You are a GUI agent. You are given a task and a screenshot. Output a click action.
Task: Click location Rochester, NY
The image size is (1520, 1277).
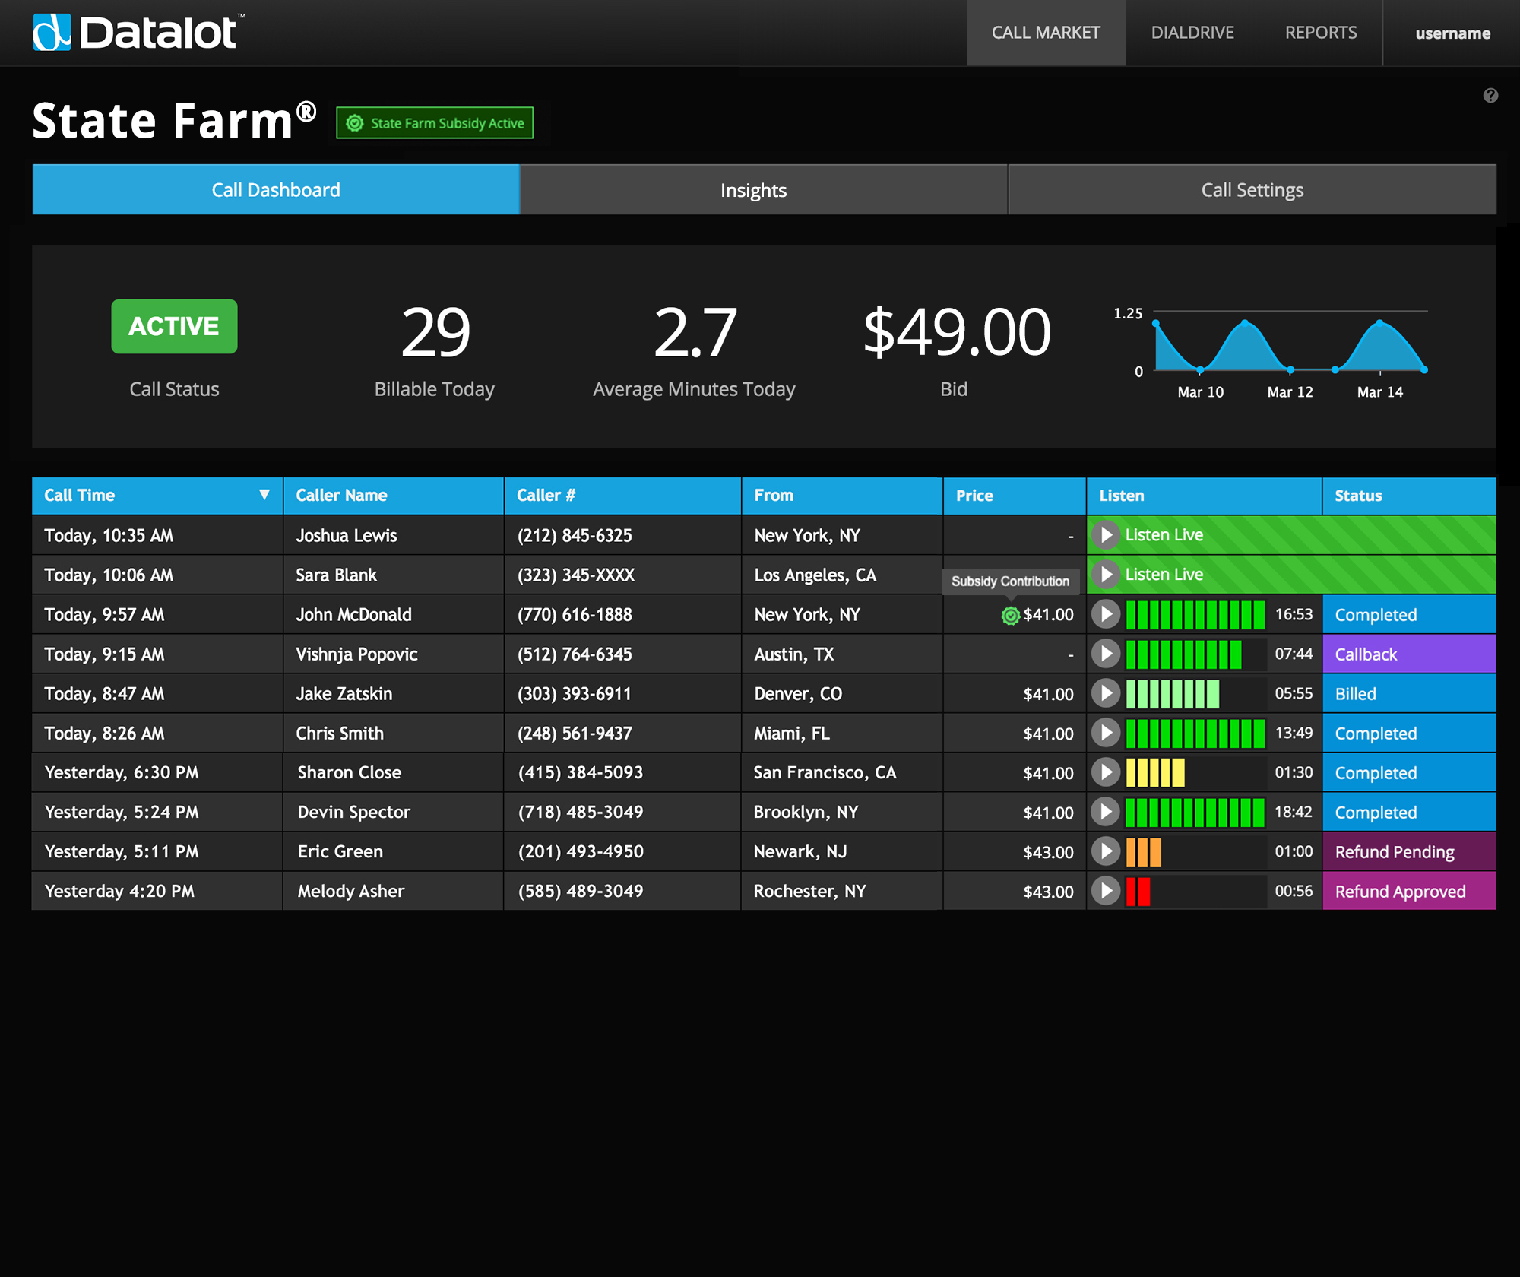click(x=809, y=891)
